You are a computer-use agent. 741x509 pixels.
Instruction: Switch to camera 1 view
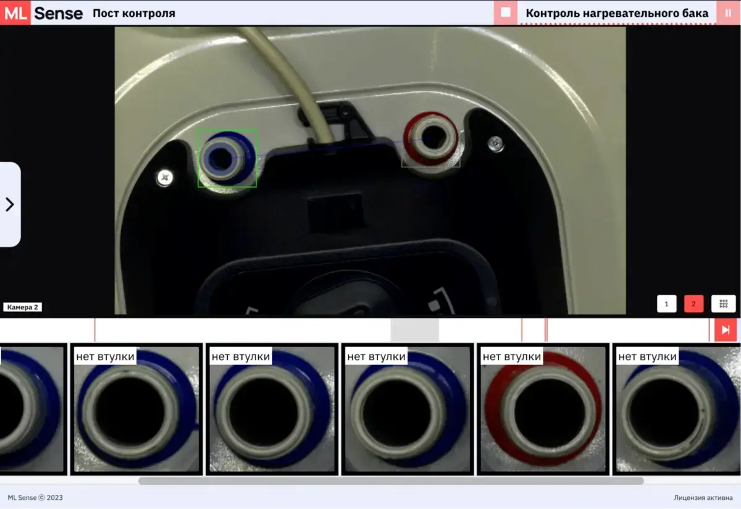click(667, 304)
